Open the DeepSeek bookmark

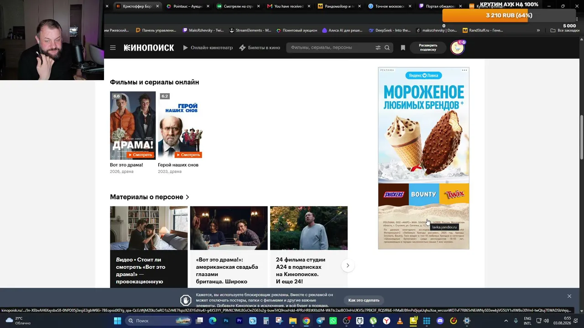[389, 31]
